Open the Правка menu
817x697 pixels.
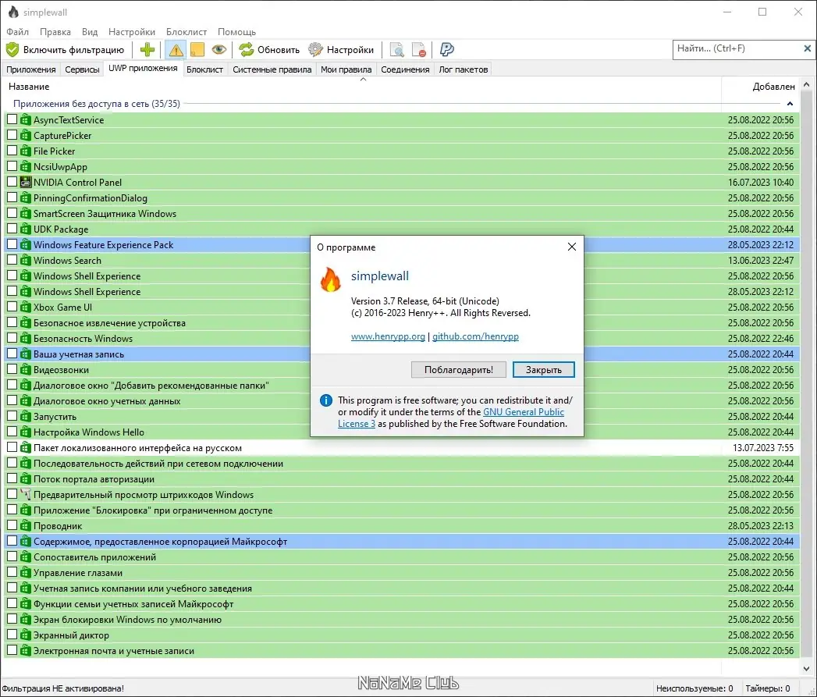55,32
